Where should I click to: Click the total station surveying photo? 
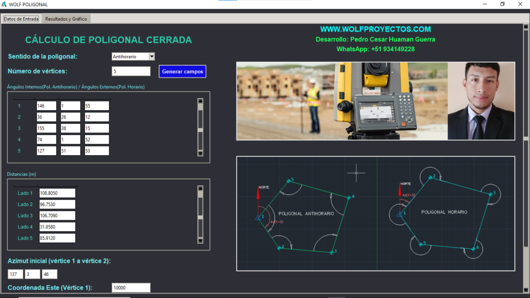(342, 101)
